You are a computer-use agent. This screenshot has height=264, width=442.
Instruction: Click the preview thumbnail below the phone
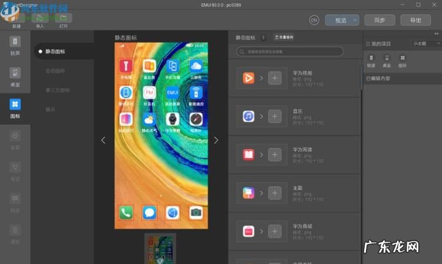pyautogui.click(x=160, y=249)
